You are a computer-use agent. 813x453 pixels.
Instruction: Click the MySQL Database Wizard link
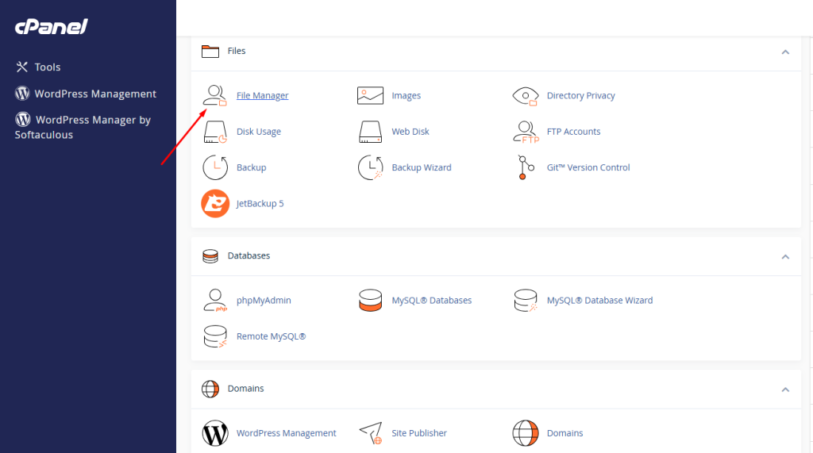coord(599,301)
